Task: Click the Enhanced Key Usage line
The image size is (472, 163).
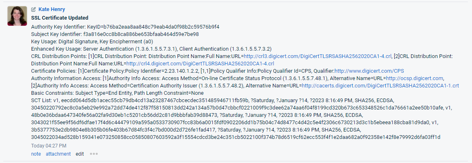Action: (151, 49)
